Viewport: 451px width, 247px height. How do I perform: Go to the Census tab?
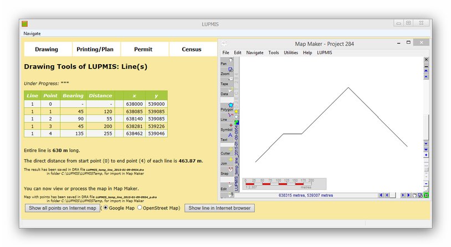click(x=193, y=49)
